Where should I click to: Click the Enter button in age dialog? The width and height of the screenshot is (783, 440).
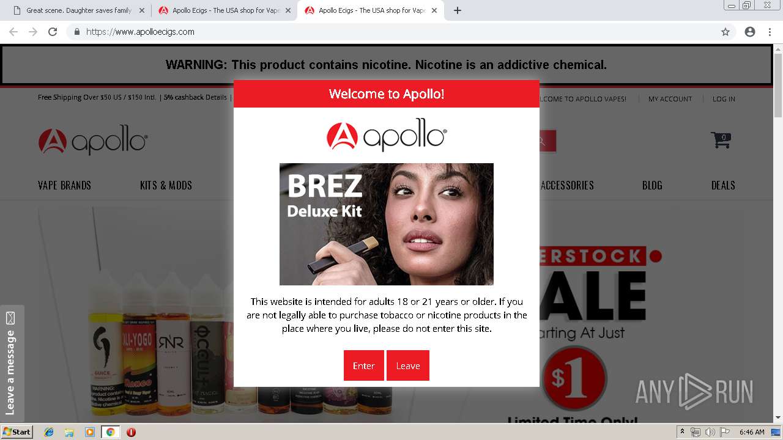pos(363,365)
